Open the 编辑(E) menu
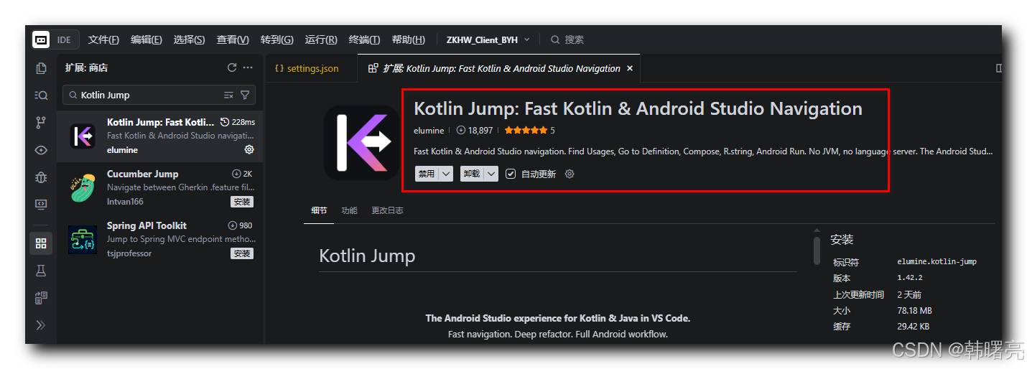Viewport: 1027px width, 369px height. pos(147,39)
